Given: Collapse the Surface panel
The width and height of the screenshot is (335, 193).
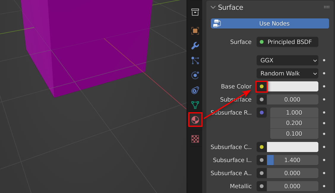Looking at the screenshot, I should (213, 7).
